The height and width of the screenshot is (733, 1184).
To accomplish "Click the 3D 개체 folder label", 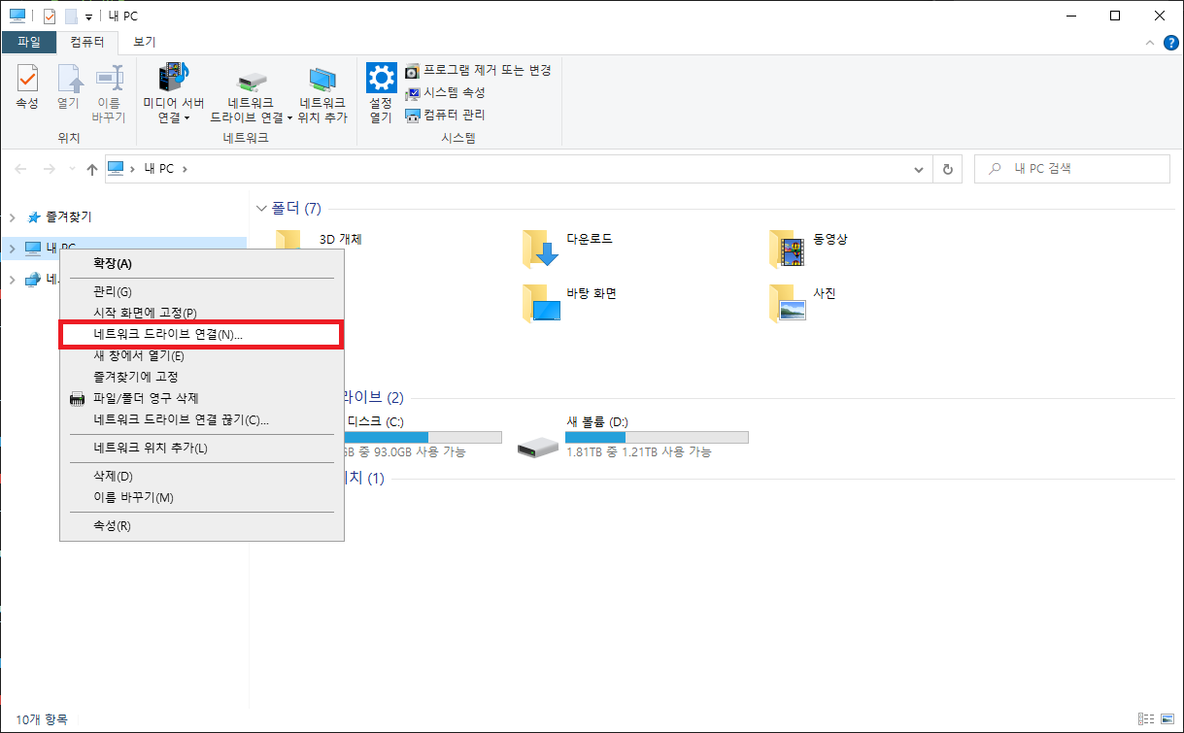I will (x=340, y=239).
